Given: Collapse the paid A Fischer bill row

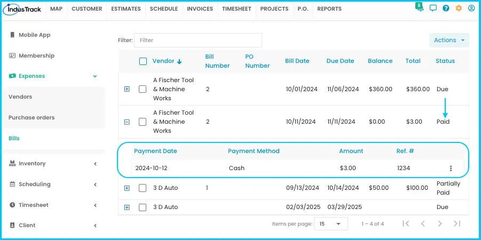Looking at the screenshot, I should (127, 122).
